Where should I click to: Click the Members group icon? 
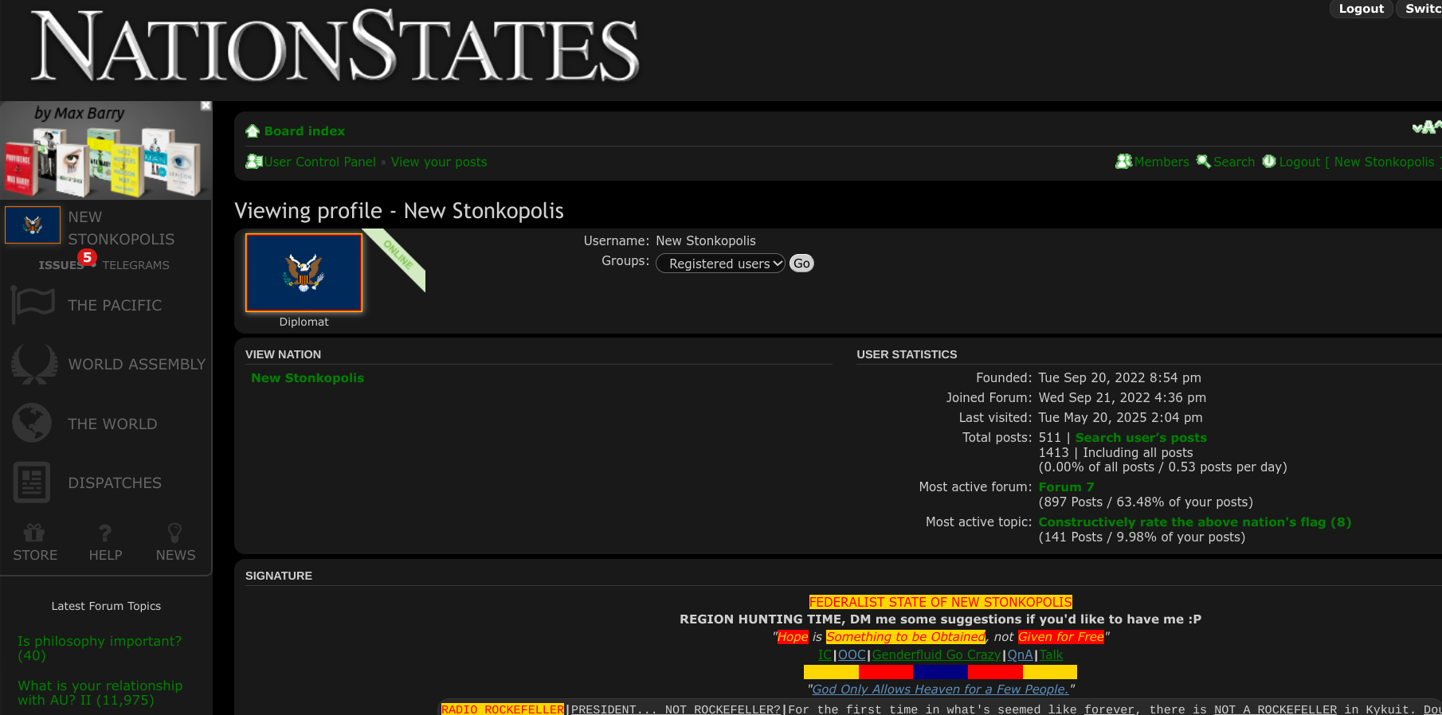(x=1124, y=162)
